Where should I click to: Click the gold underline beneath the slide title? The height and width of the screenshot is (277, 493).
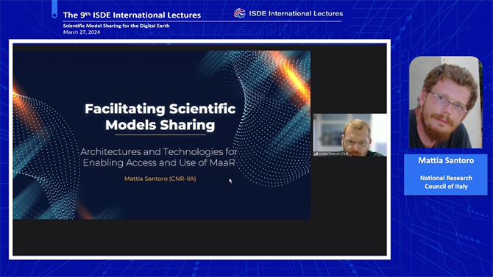pos(160,134)
